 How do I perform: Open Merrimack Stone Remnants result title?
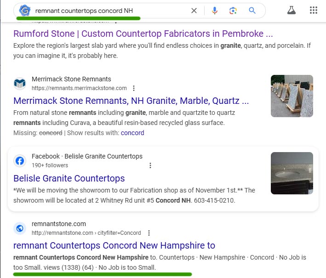[131, 101]
